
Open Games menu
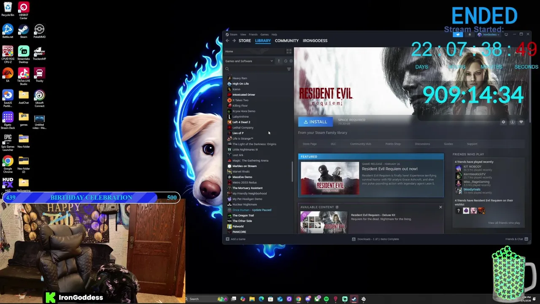click(265, 35)
